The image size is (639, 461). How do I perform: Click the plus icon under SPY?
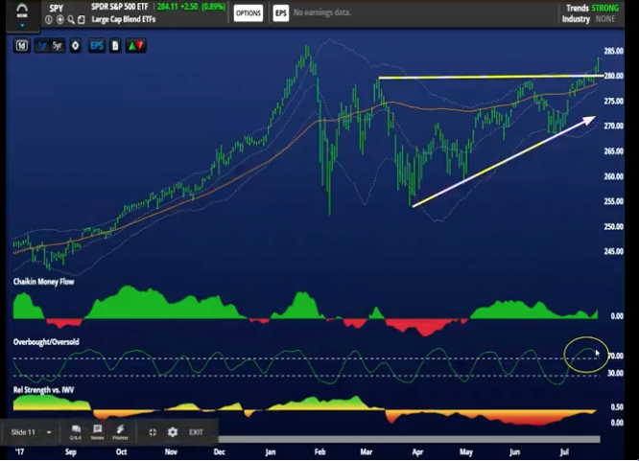coord(59,19)
